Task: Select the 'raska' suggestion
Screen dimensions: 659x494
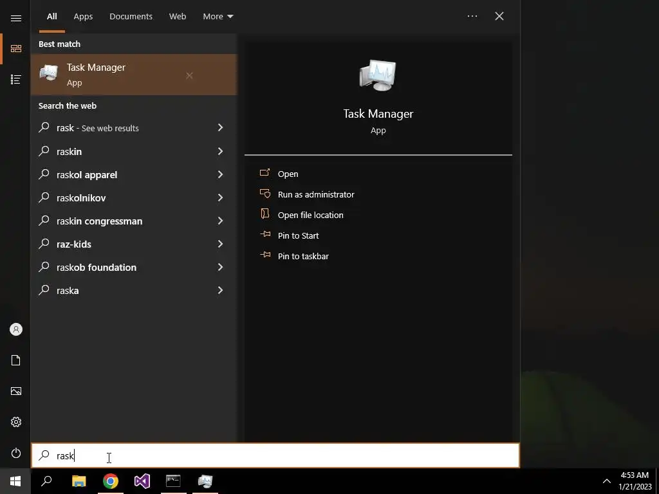Action: (68, 290)
